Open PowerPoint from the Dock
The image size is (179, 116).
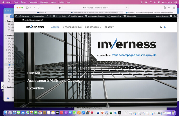click(102, 113)
